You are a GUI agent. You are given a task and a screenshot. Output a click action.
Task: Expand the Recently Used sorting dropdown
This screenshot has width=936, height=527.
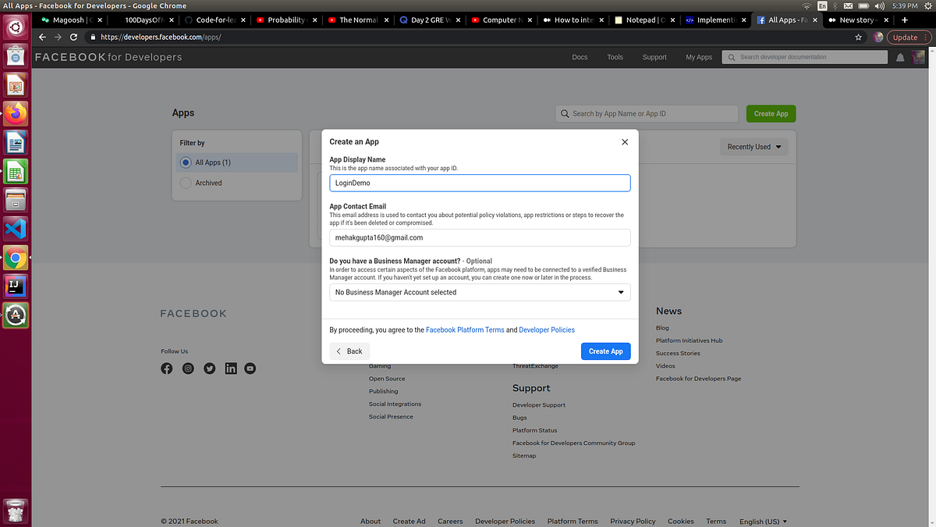753,146
